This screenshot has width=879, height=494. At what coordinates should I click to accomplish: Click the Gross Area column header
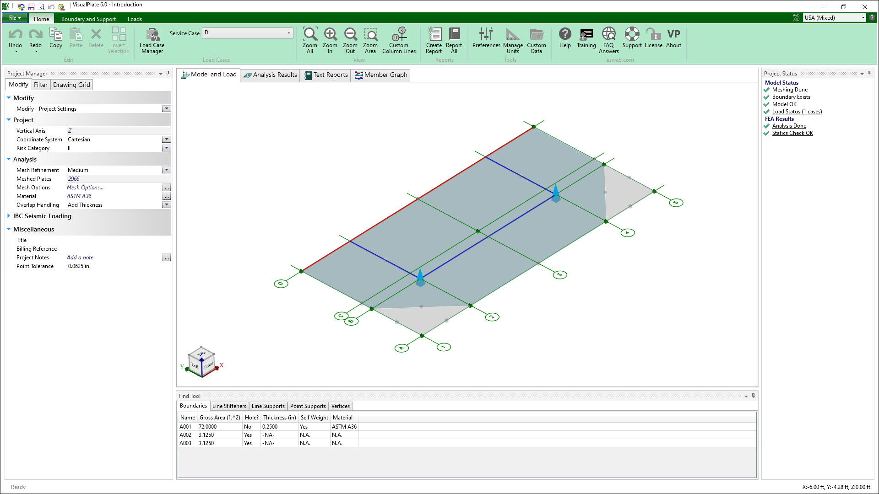(x=220, y=418)
